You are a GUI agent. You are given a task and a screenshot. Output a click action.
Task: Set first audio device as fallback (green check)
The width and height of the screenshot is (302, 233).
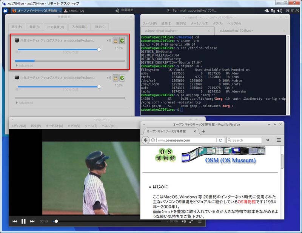pos(122,41)
